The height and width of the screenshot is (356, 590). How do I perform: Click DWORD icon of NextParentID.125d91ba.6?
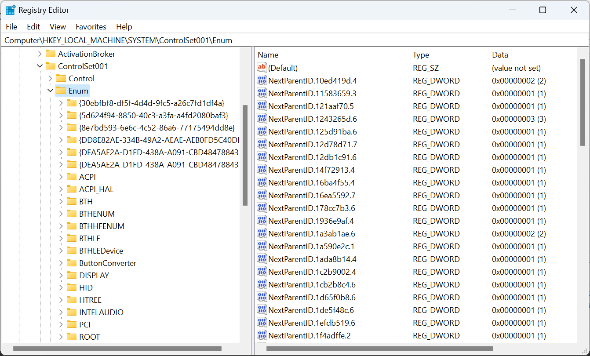click(x=262, y=131)
